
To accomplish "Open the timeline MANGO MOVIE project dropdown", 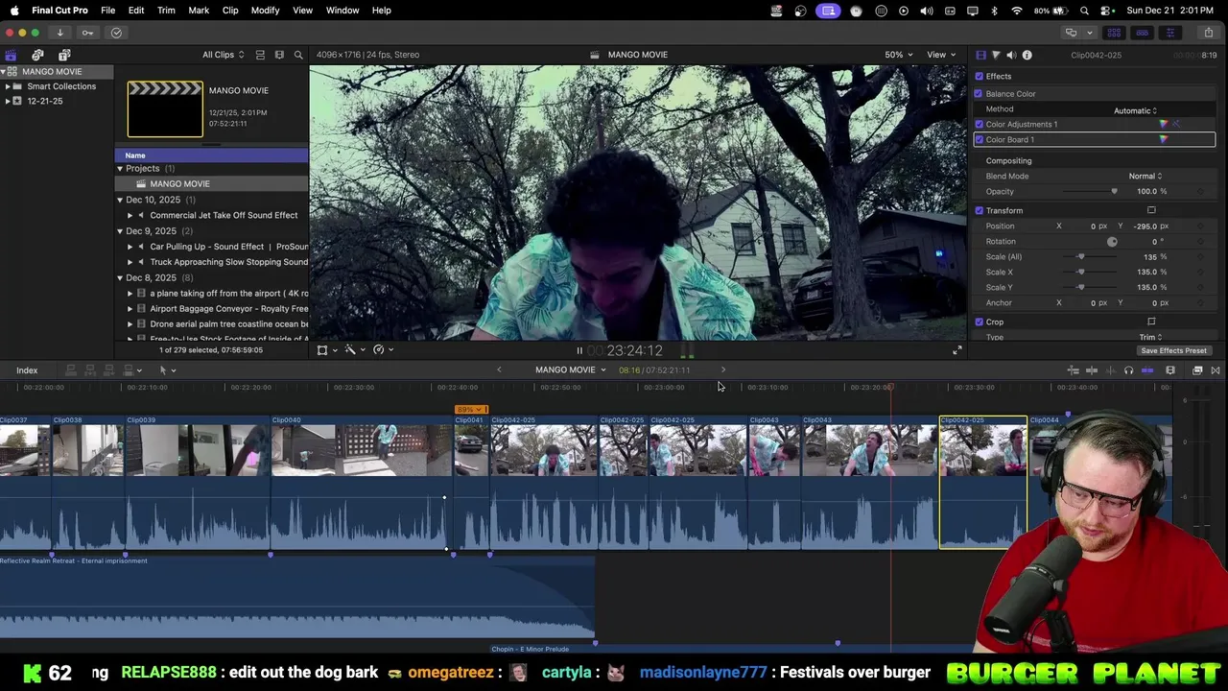I will click(x=570, y=370).
